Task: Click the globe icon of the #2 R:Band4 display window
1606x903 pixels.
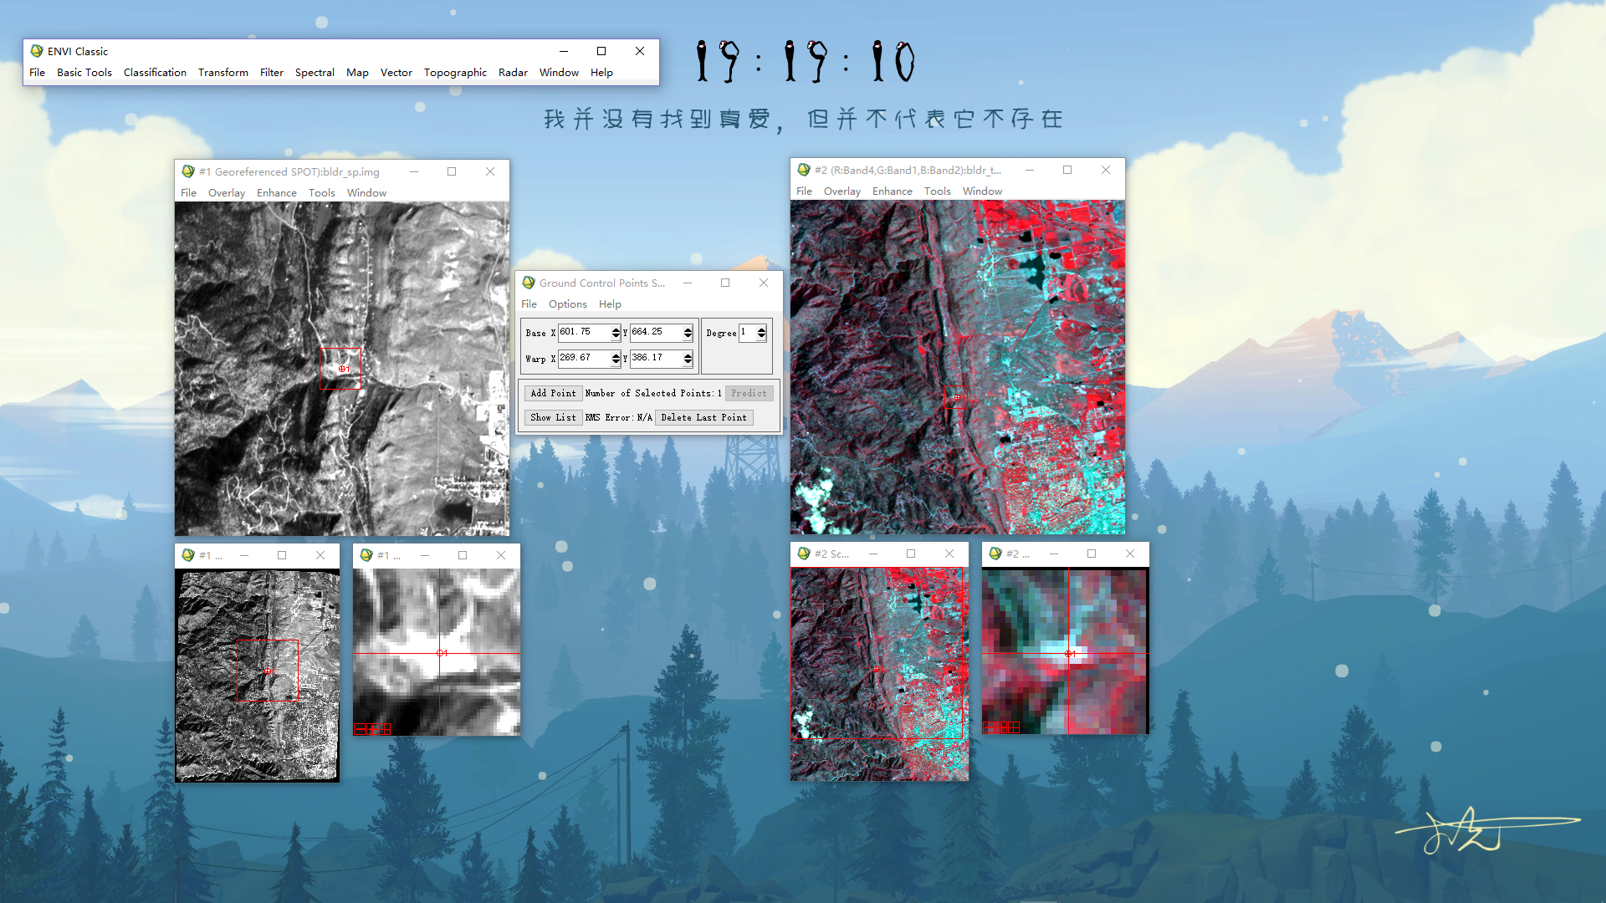Action: coord(804,170)
